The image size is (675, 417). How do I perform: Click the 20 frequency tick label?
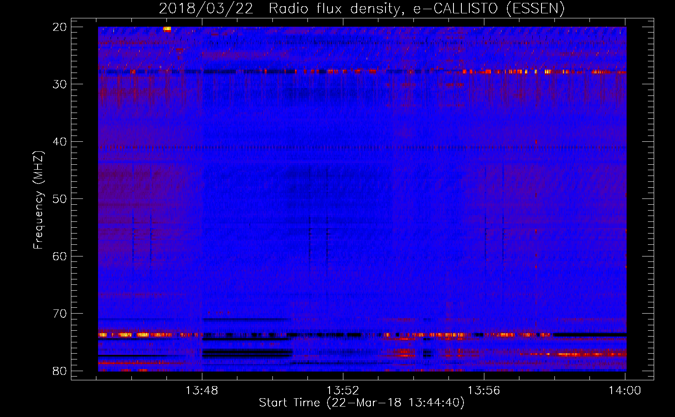pos(60,27)
